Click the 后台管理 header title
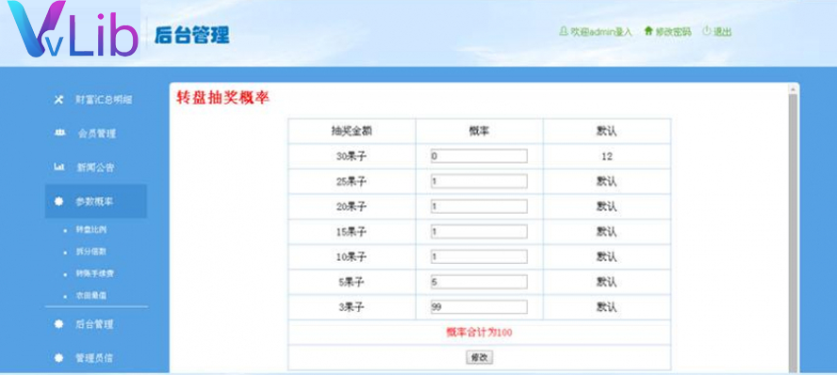837x375 pixels. click(191, 35)
